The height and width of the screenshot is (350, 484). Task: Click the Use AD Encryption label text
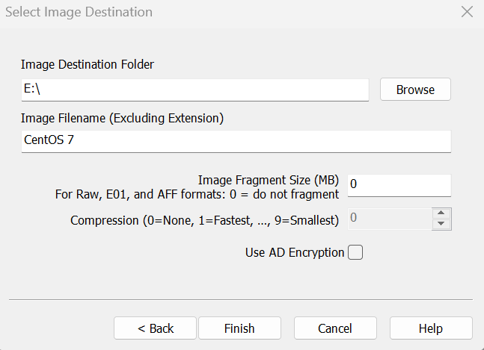click(295, 252)
